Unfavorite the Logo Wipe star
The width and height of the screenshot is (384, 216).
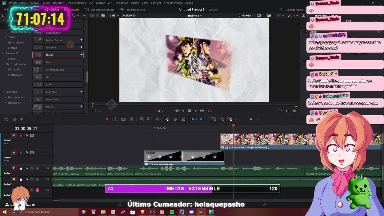point(81,92)
